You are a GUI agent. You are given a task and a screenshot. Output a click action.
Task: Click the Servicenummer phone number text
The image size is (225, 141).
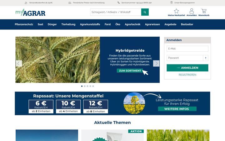click(x=137, y=3)
